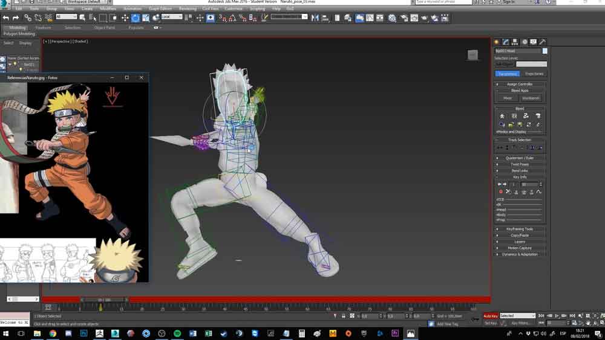This screenshot has height=340, width=605.
Task: Click the Redo arrow in the main toolbar
Action: coord(16,18)
